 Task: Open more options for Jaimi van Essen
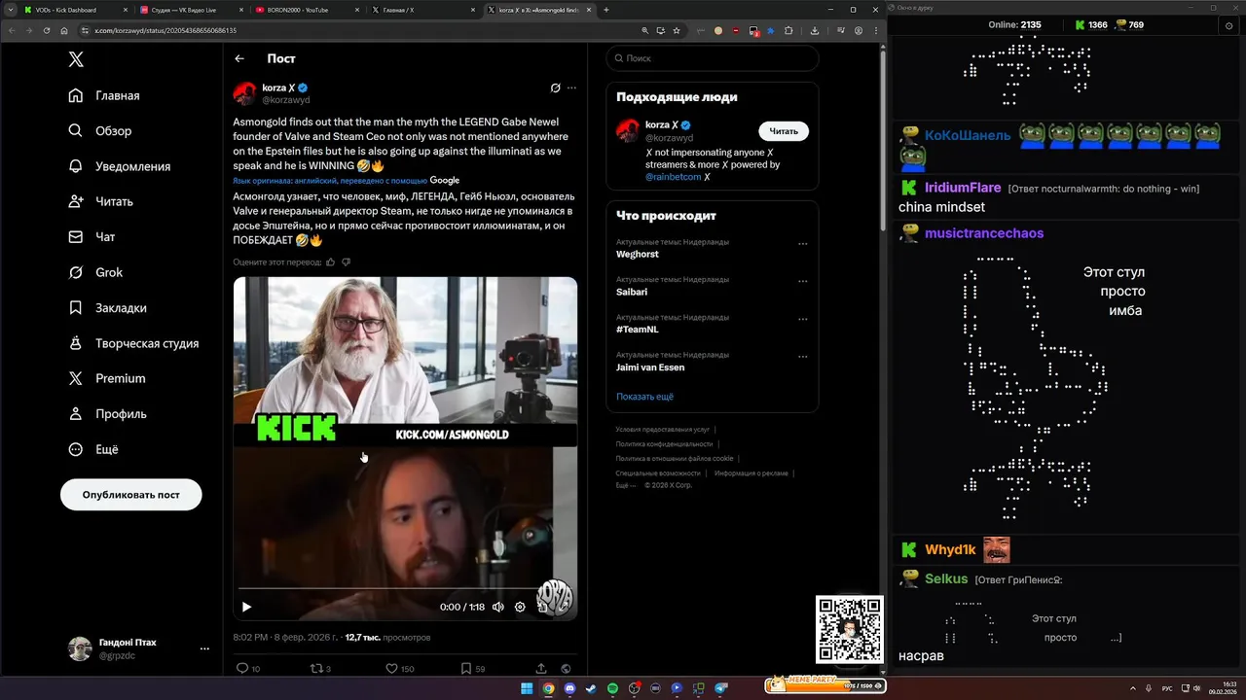coord(803,357)
